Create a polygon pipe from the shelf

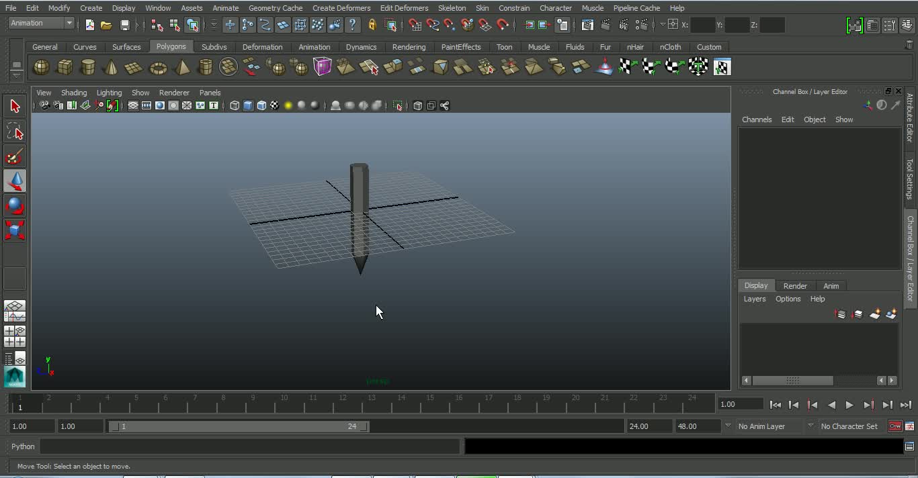(x=205, y=67)
